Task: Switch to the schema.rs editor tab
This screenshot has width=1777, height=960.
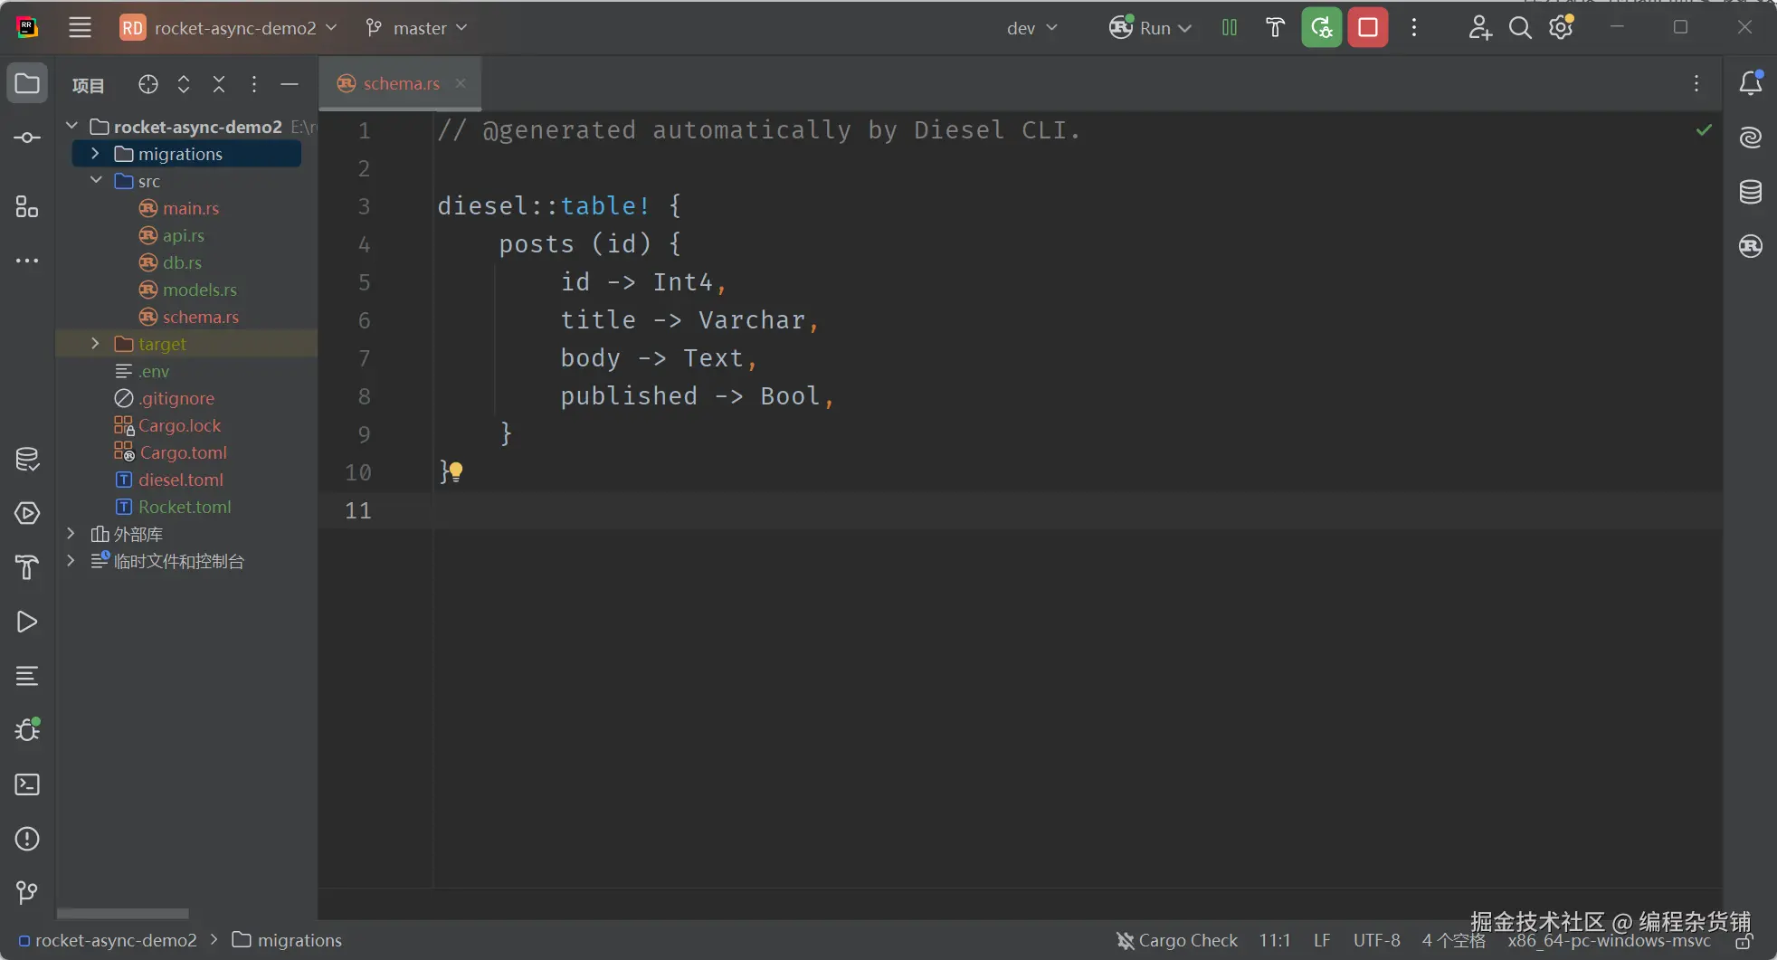Action: (401, 83)
